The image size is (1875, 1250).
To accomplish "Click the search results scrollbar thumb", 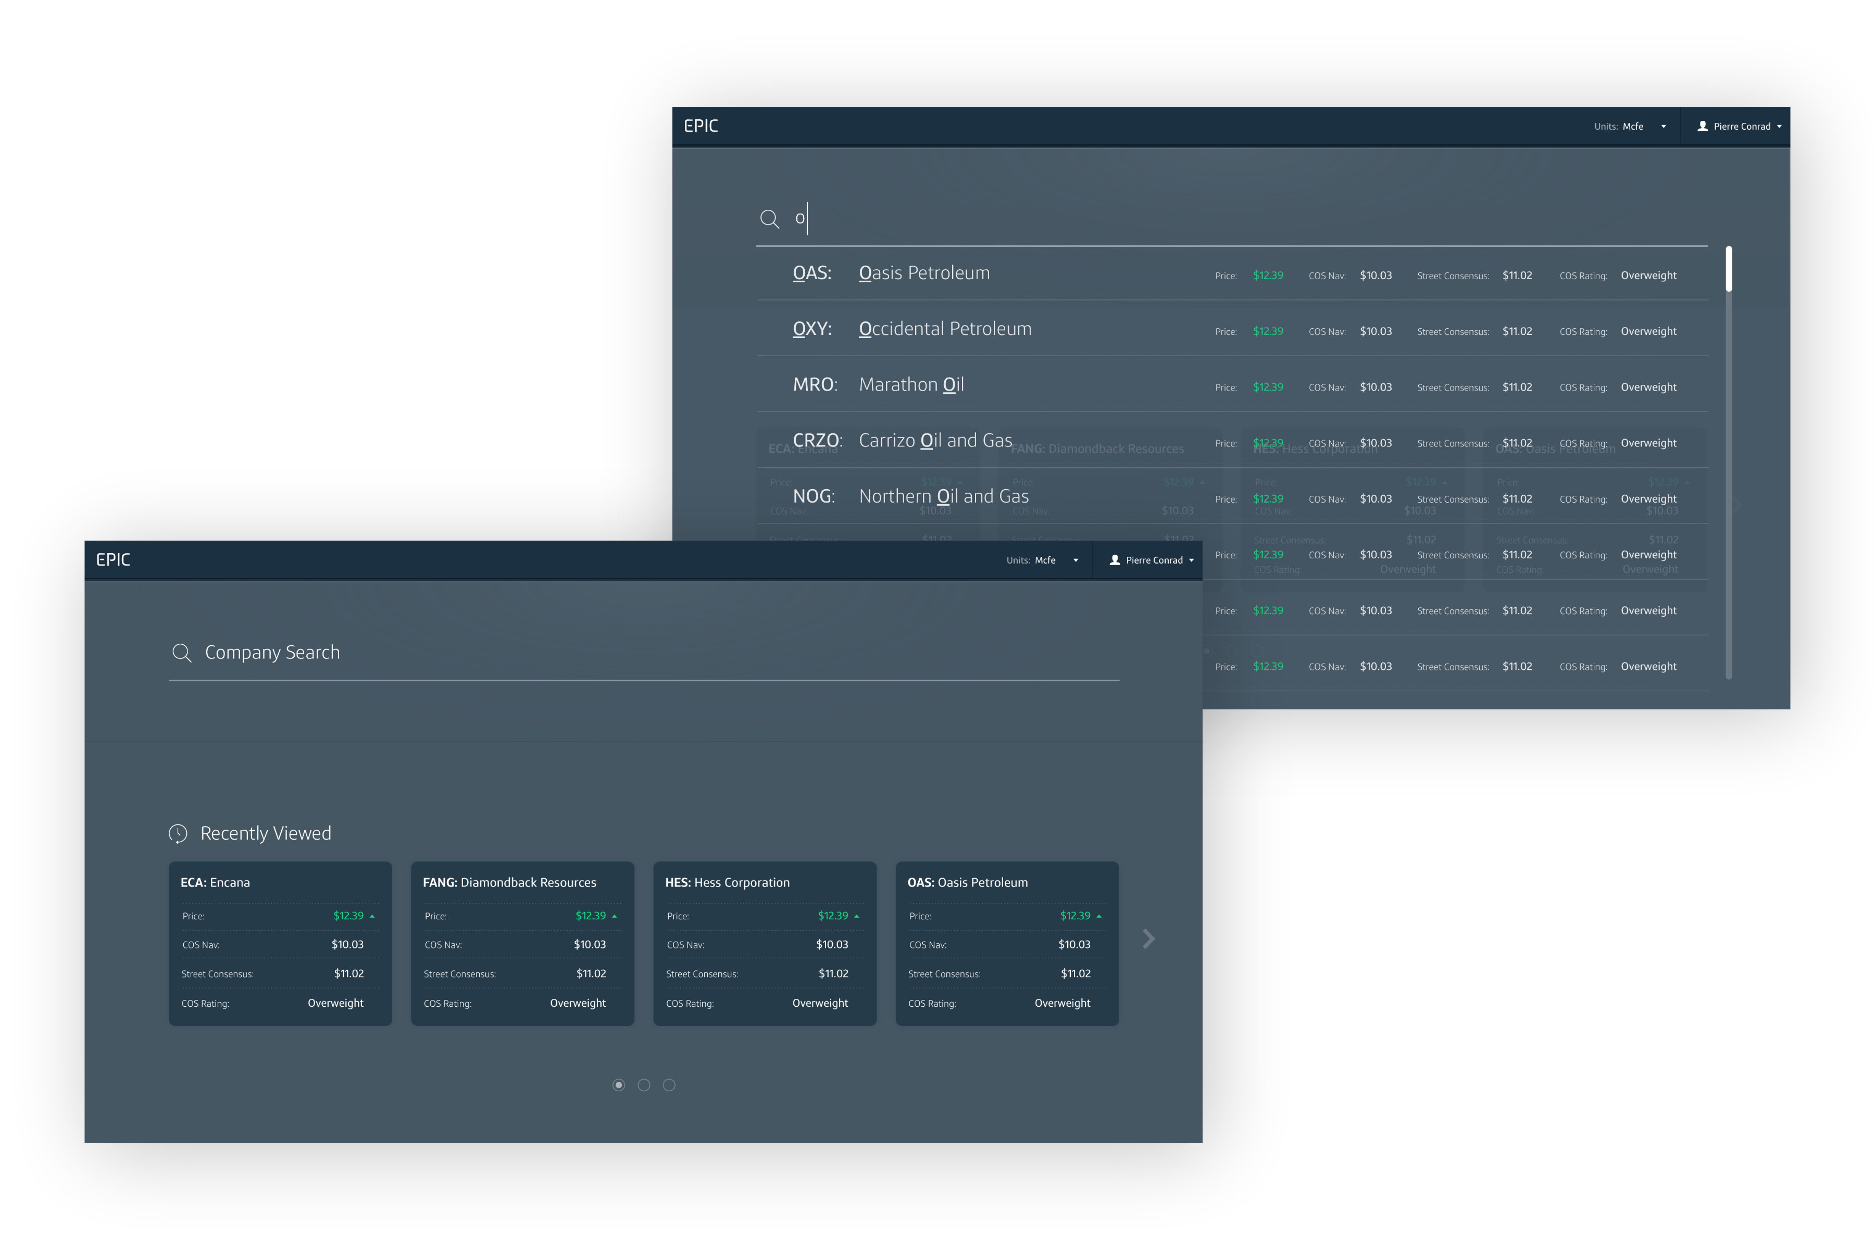I will [1728, 269].
